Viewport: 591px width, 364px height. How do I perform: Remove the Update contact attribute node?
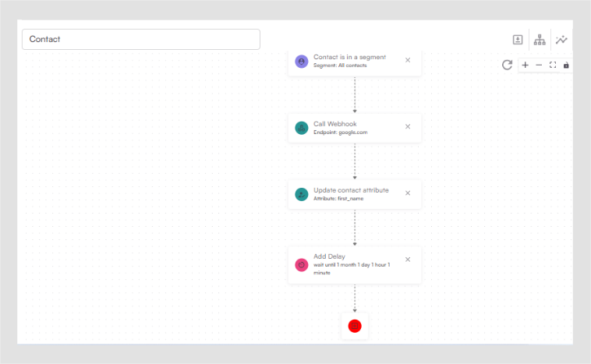click(408, 193)
